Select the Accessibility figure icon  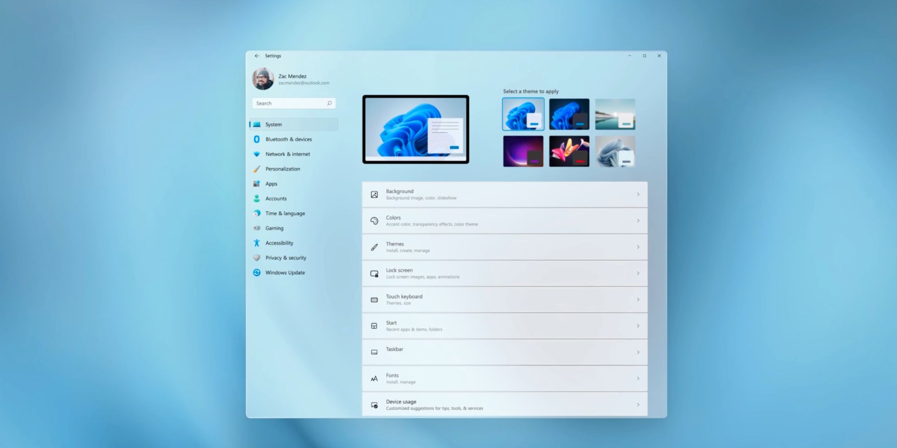click(257, 243)
